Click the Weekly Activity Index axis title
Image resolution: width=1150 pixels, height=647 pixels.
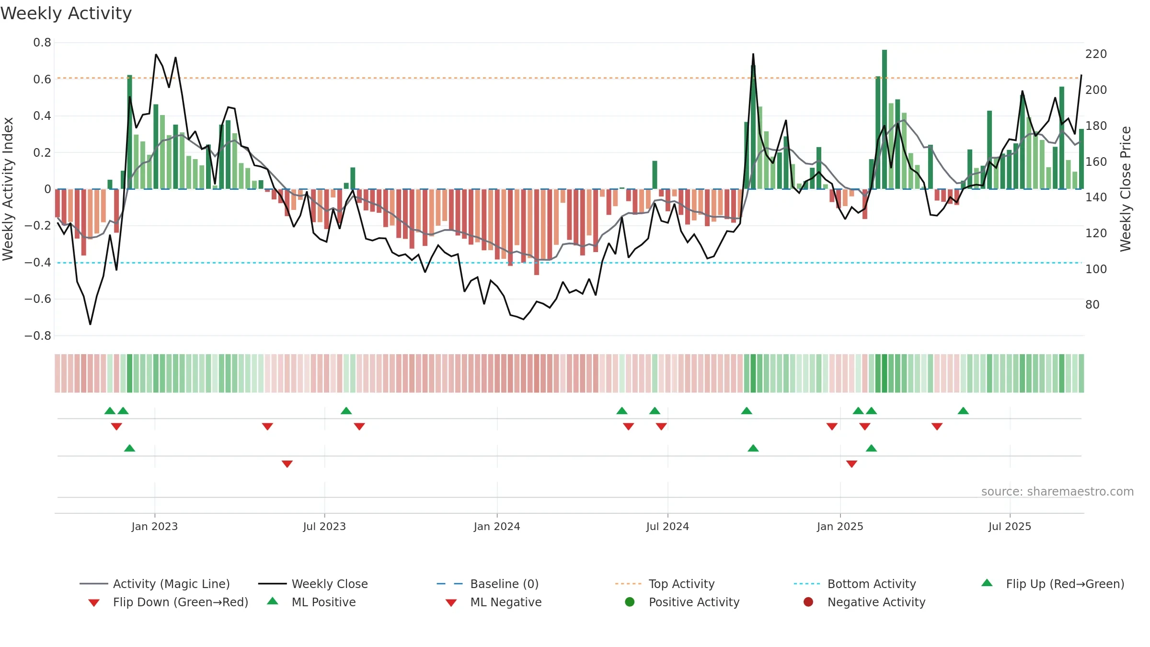8,189
